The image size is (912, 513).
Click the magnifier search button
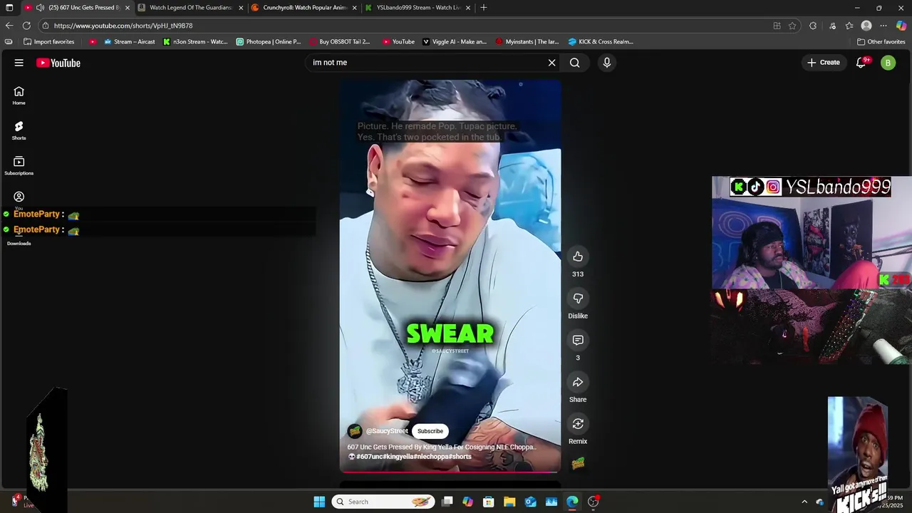(574, 63)
